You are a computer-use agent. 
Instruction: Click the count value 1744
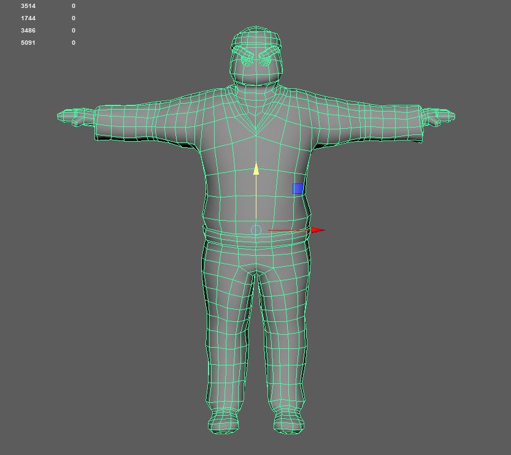pos(28,18)
